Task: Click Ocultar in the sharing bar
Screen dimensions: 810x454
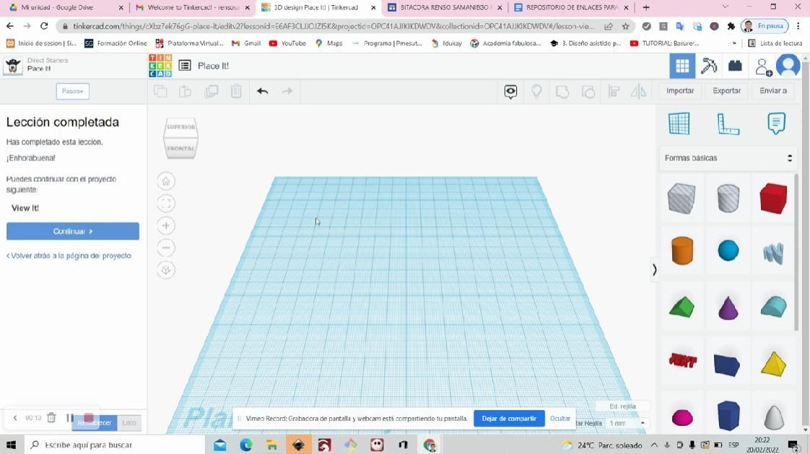Action: coord(560,419)
